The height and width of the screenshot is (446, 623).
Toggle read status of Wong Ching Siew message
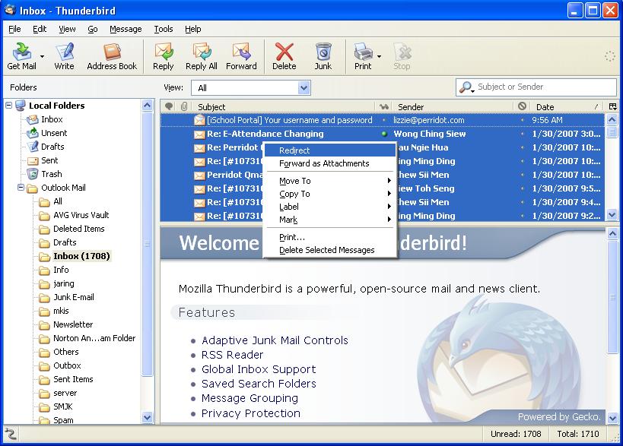pyautogui.click(x=384, y=134)
